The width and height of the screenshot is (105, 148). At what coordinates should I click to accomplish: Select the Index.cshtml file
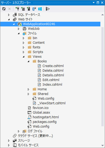50,84
